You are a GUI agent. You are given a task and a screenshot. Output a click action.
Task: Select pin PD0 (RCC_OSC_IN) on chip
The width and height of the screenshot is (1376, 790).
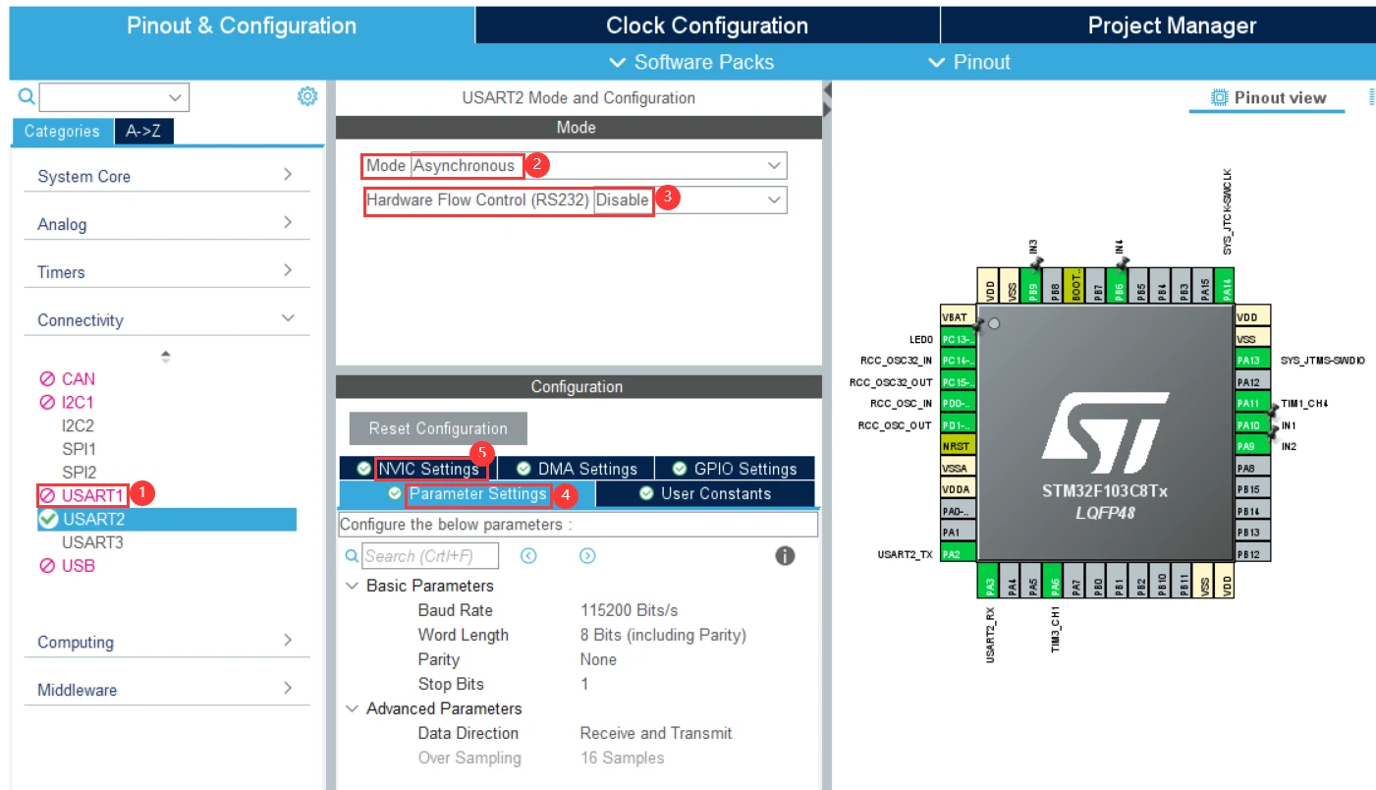[958, 404]
